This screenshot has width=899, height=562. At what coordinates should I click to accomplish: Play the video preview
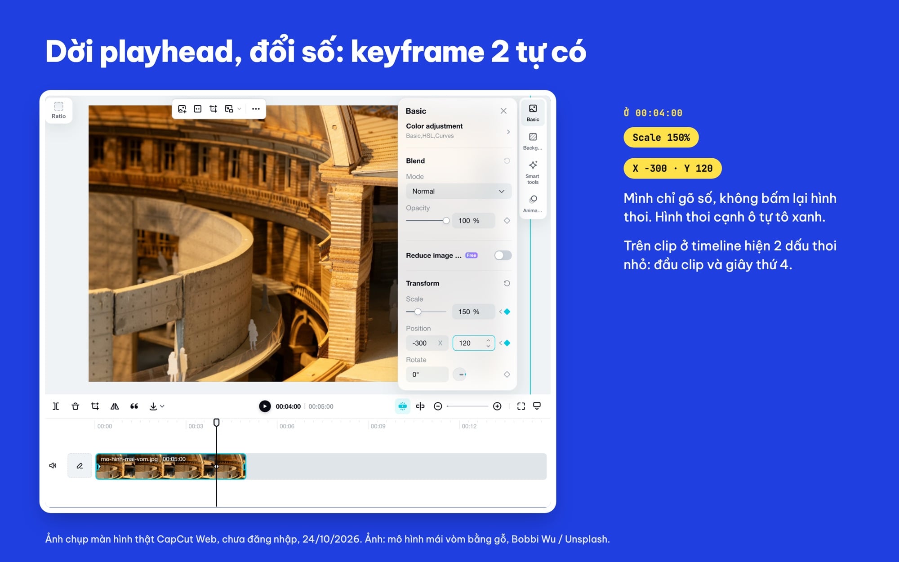(265, 406)
